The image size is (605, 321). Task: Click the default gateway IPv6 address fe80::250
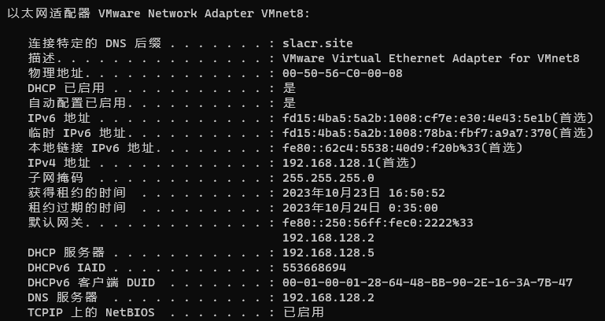[x=378, y=223]
